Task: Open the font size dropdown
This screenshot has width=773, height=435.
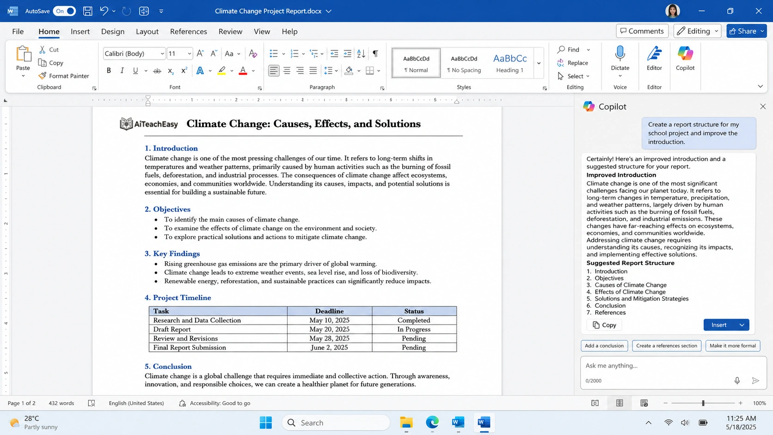Action: point(189,54)
